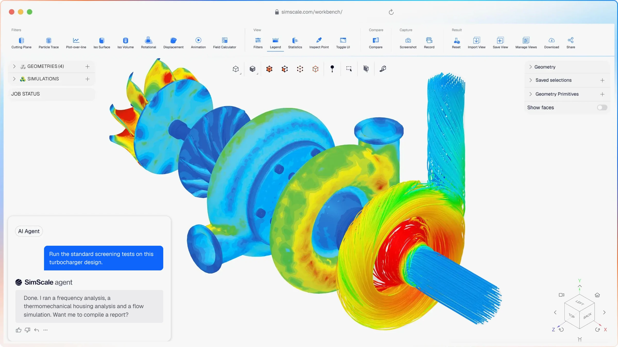Take a Screenshot of the view
This screenshot has height=347, width=618.
point(408,43)
